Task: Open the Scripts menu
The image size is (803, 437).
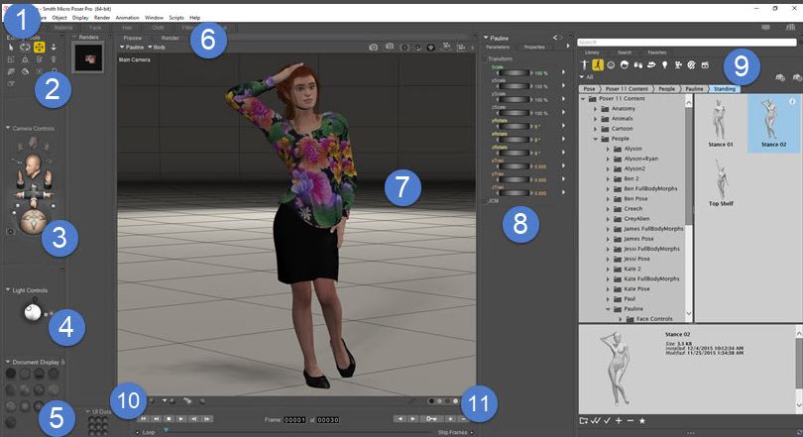Action: [176, 18]
